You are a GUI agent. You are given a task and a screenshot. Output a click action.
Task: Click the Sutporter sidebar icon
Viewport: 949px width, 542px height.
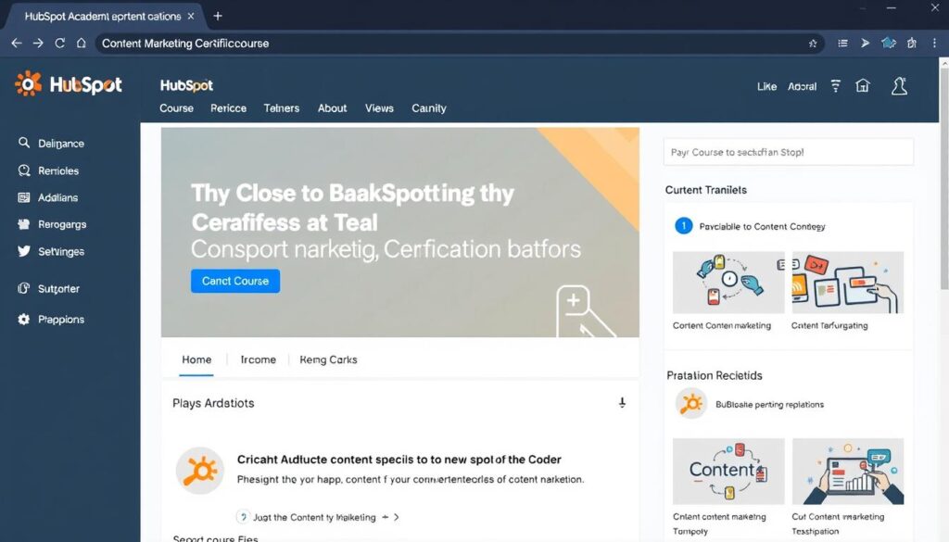coord(23,288)
